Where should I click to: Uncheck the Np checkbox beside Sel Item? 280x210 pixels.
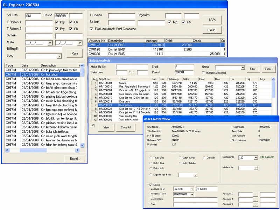[x=169, y=22]
